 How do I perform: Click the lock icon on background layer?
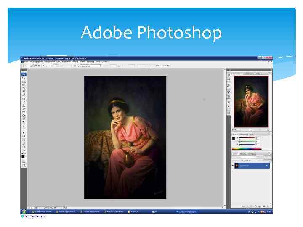pos(267,166)
